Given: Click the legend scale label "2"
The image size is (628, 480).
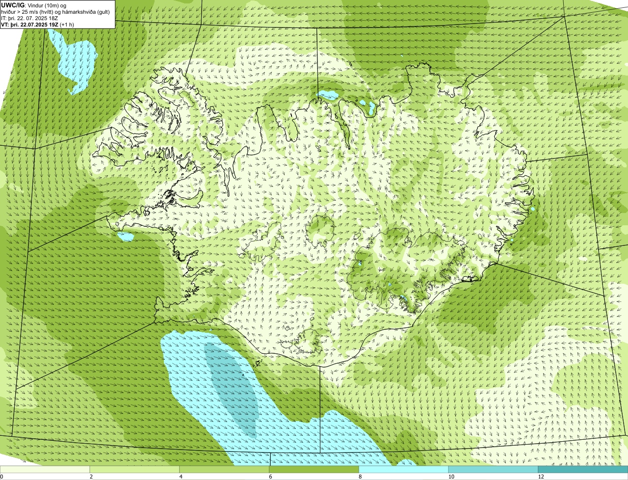Looking at the screenshot, I should point(91,477).
